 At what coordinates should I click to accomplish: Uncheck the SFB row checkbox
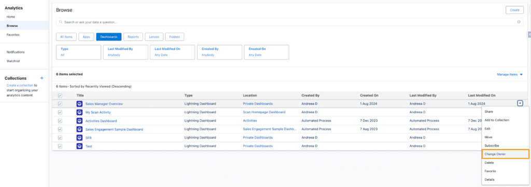click(x=60, y=138)
